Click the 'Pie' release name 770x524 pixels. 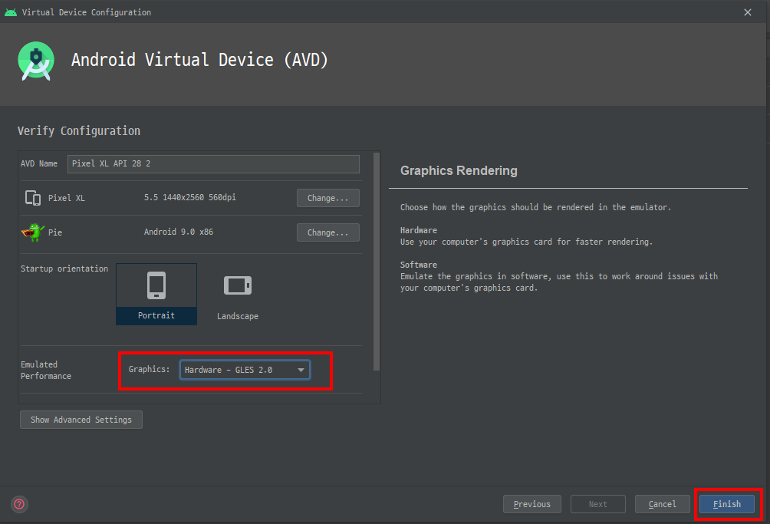(x=55, y=232)
